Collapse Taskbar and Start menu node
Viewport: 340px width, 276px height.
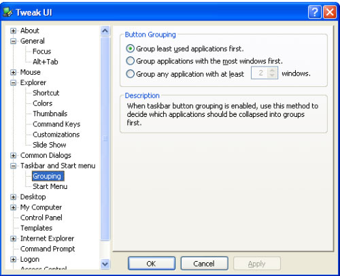point(14,166)
